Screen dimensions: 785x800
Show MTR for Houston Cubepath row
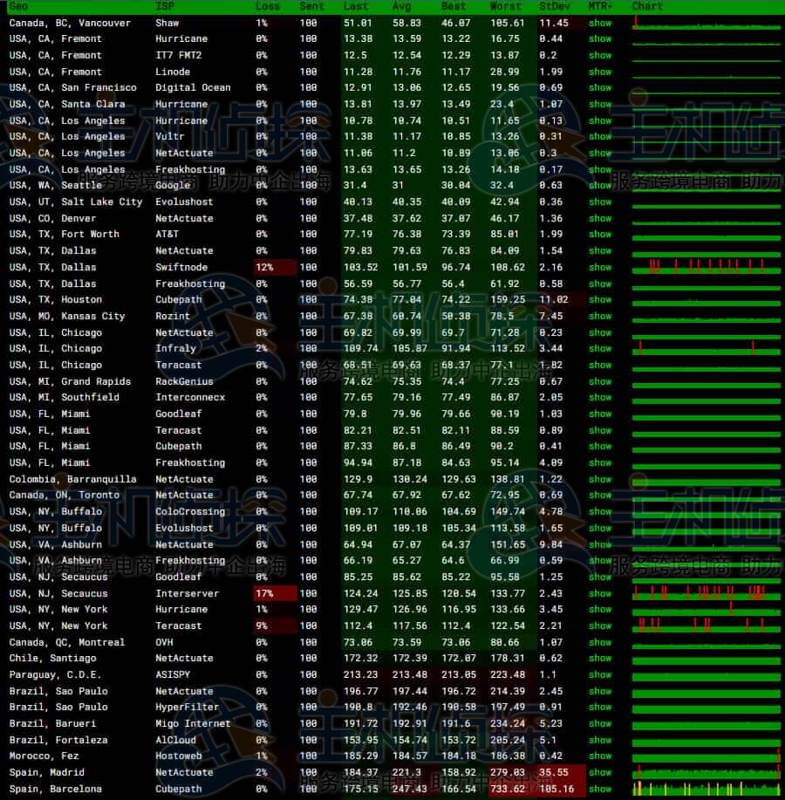pyautogui.click(x=600, y=299)
